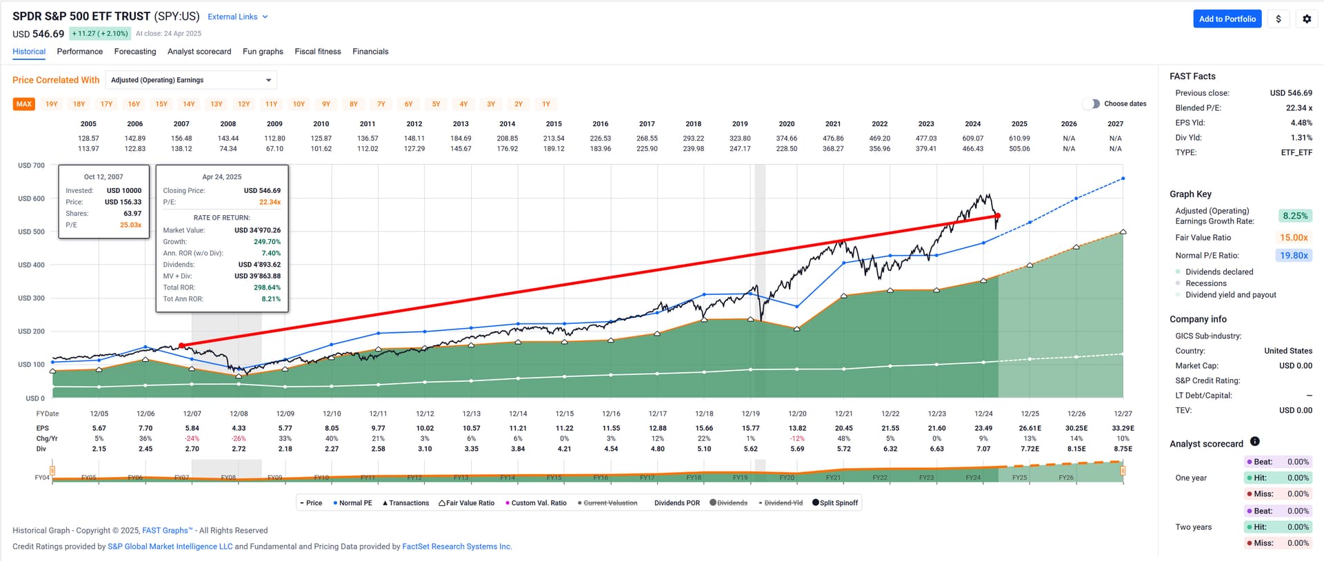Screen dimensions: 1324x561
Task: Toggle the Custom Val. Ratio legend item
Action: (536, 503)
